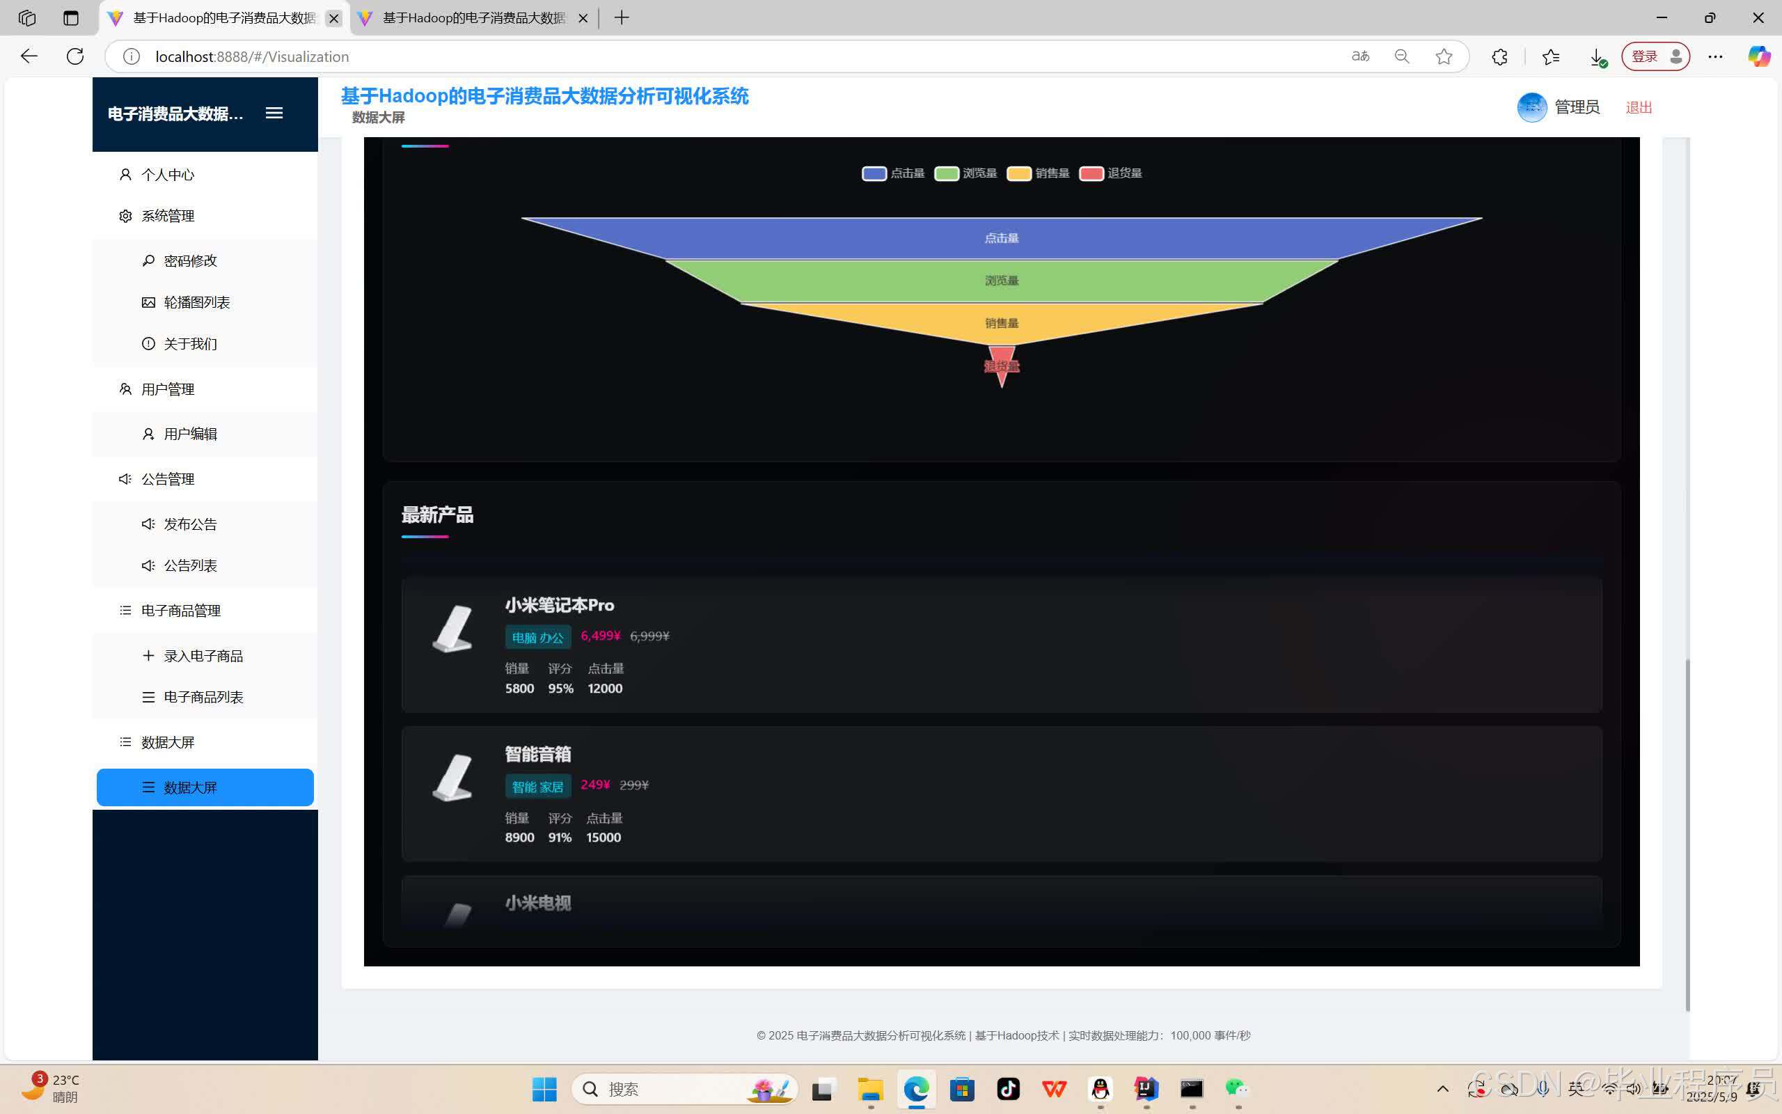The image size is (1782, 1114).
Task: Click the 小米笔记本Pro product title
Action: click(560, 606)
